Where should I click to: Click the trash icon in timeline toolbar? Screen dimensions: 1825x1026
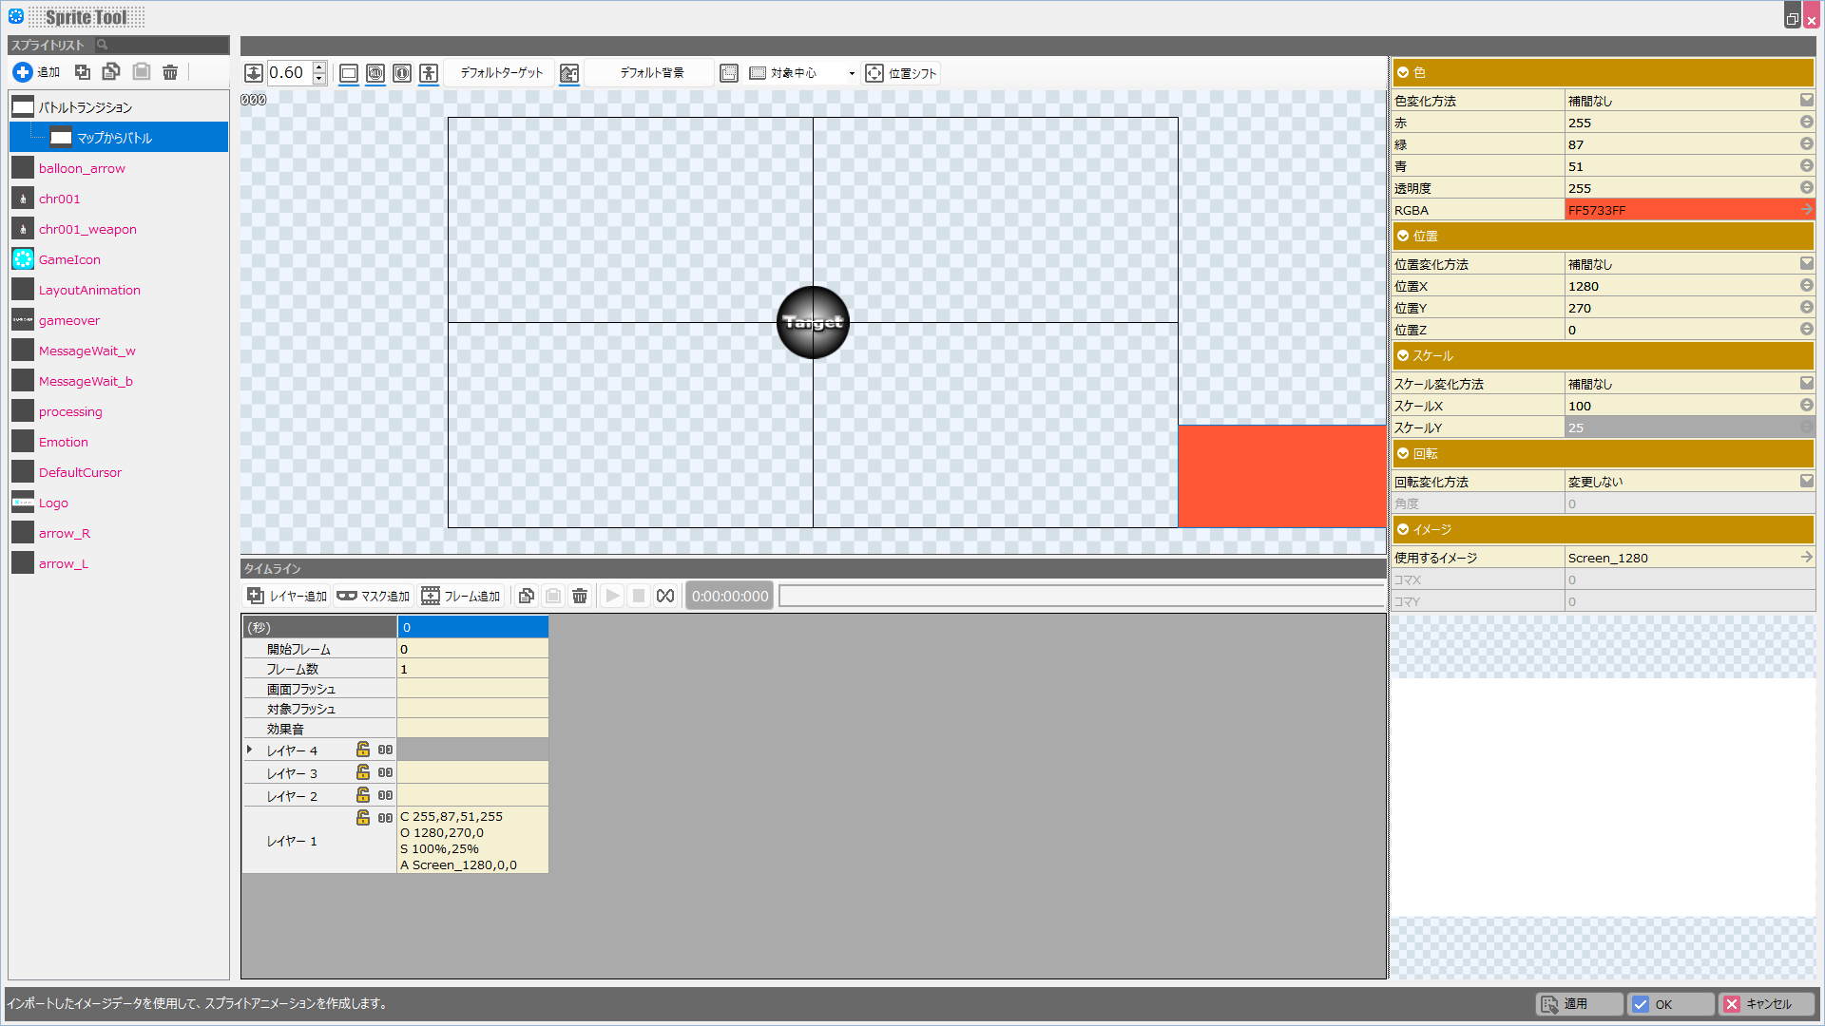pos(580,596)
